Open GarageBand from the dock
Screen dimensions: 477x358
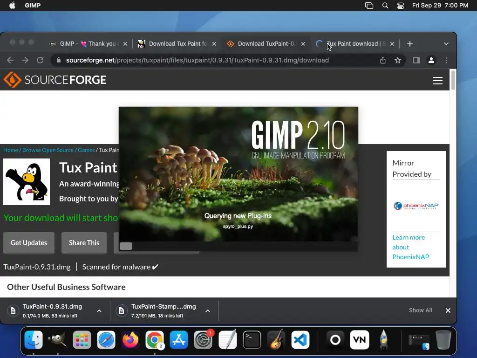[276, 340]
